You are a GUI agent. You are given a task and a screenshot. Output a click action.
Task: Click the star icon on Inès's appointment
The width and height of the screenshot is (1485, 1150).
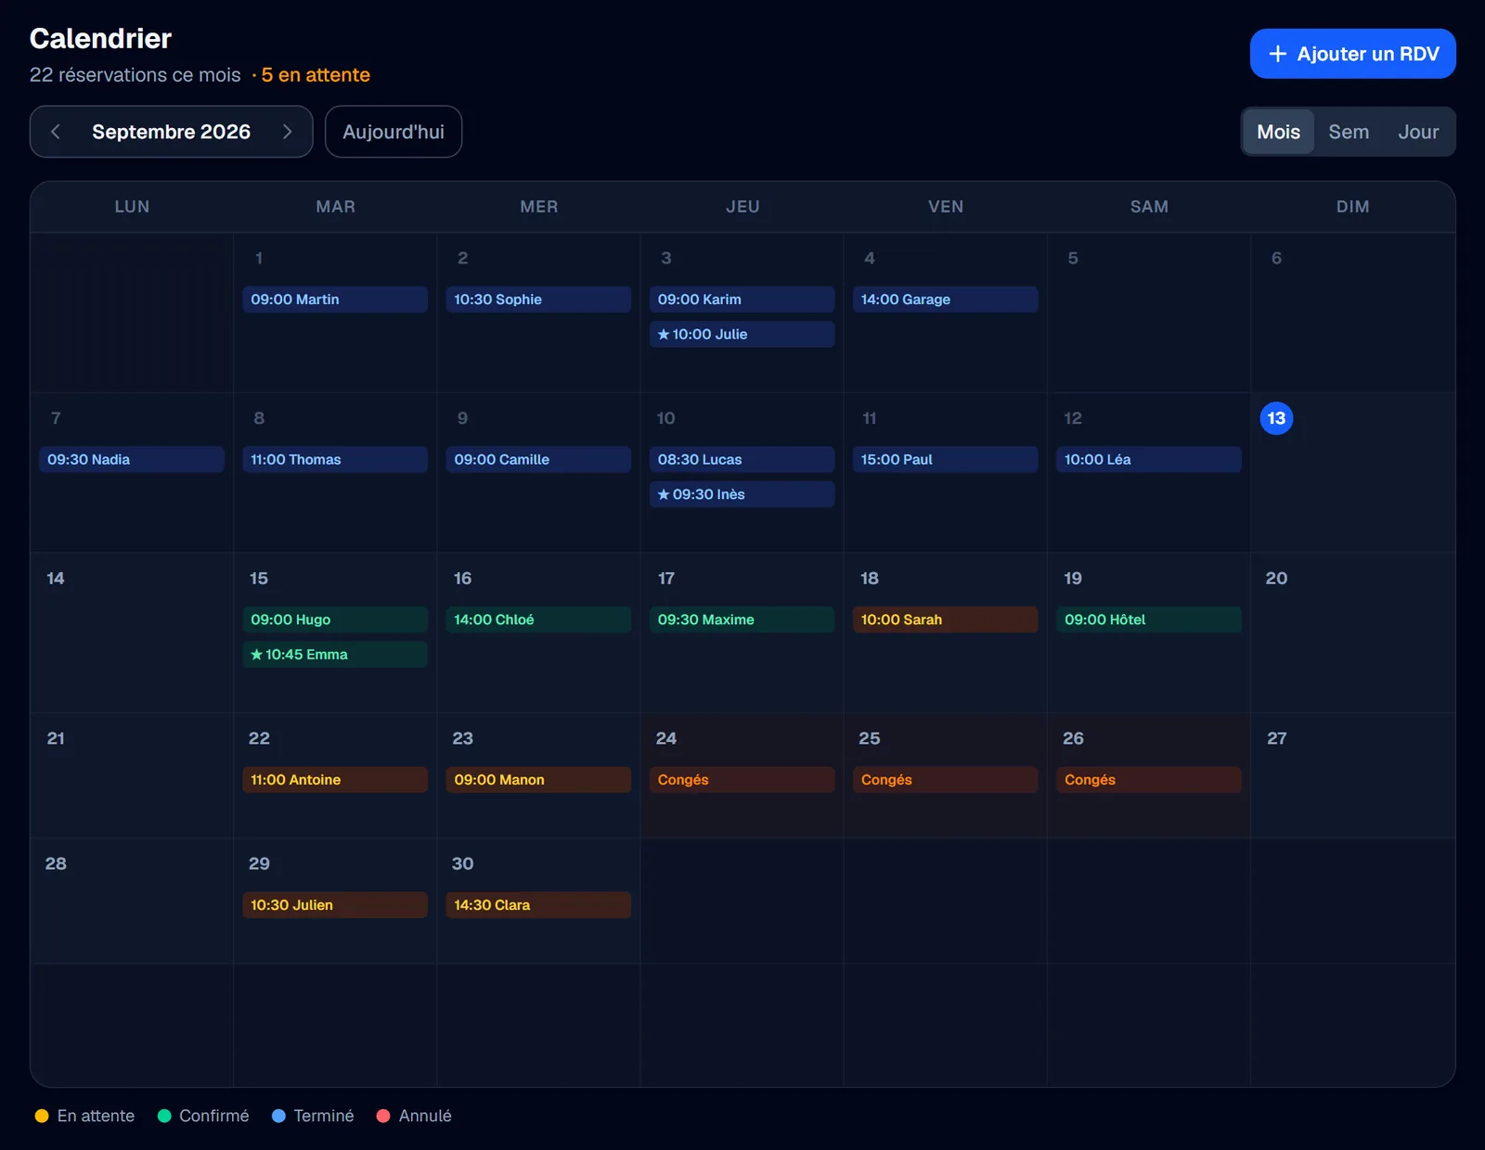664,495
